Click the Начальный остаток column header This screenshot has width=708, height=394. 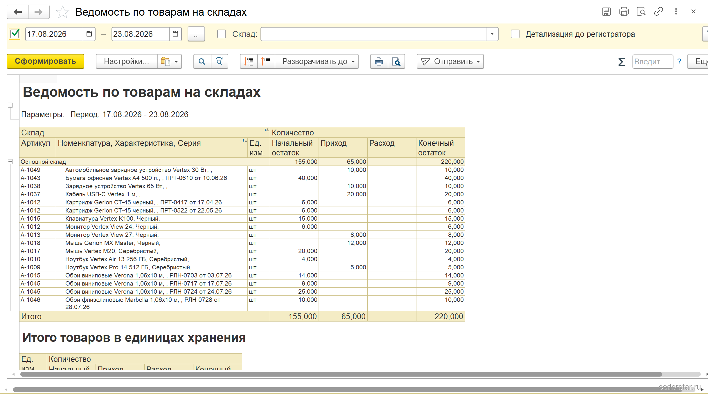294,148
